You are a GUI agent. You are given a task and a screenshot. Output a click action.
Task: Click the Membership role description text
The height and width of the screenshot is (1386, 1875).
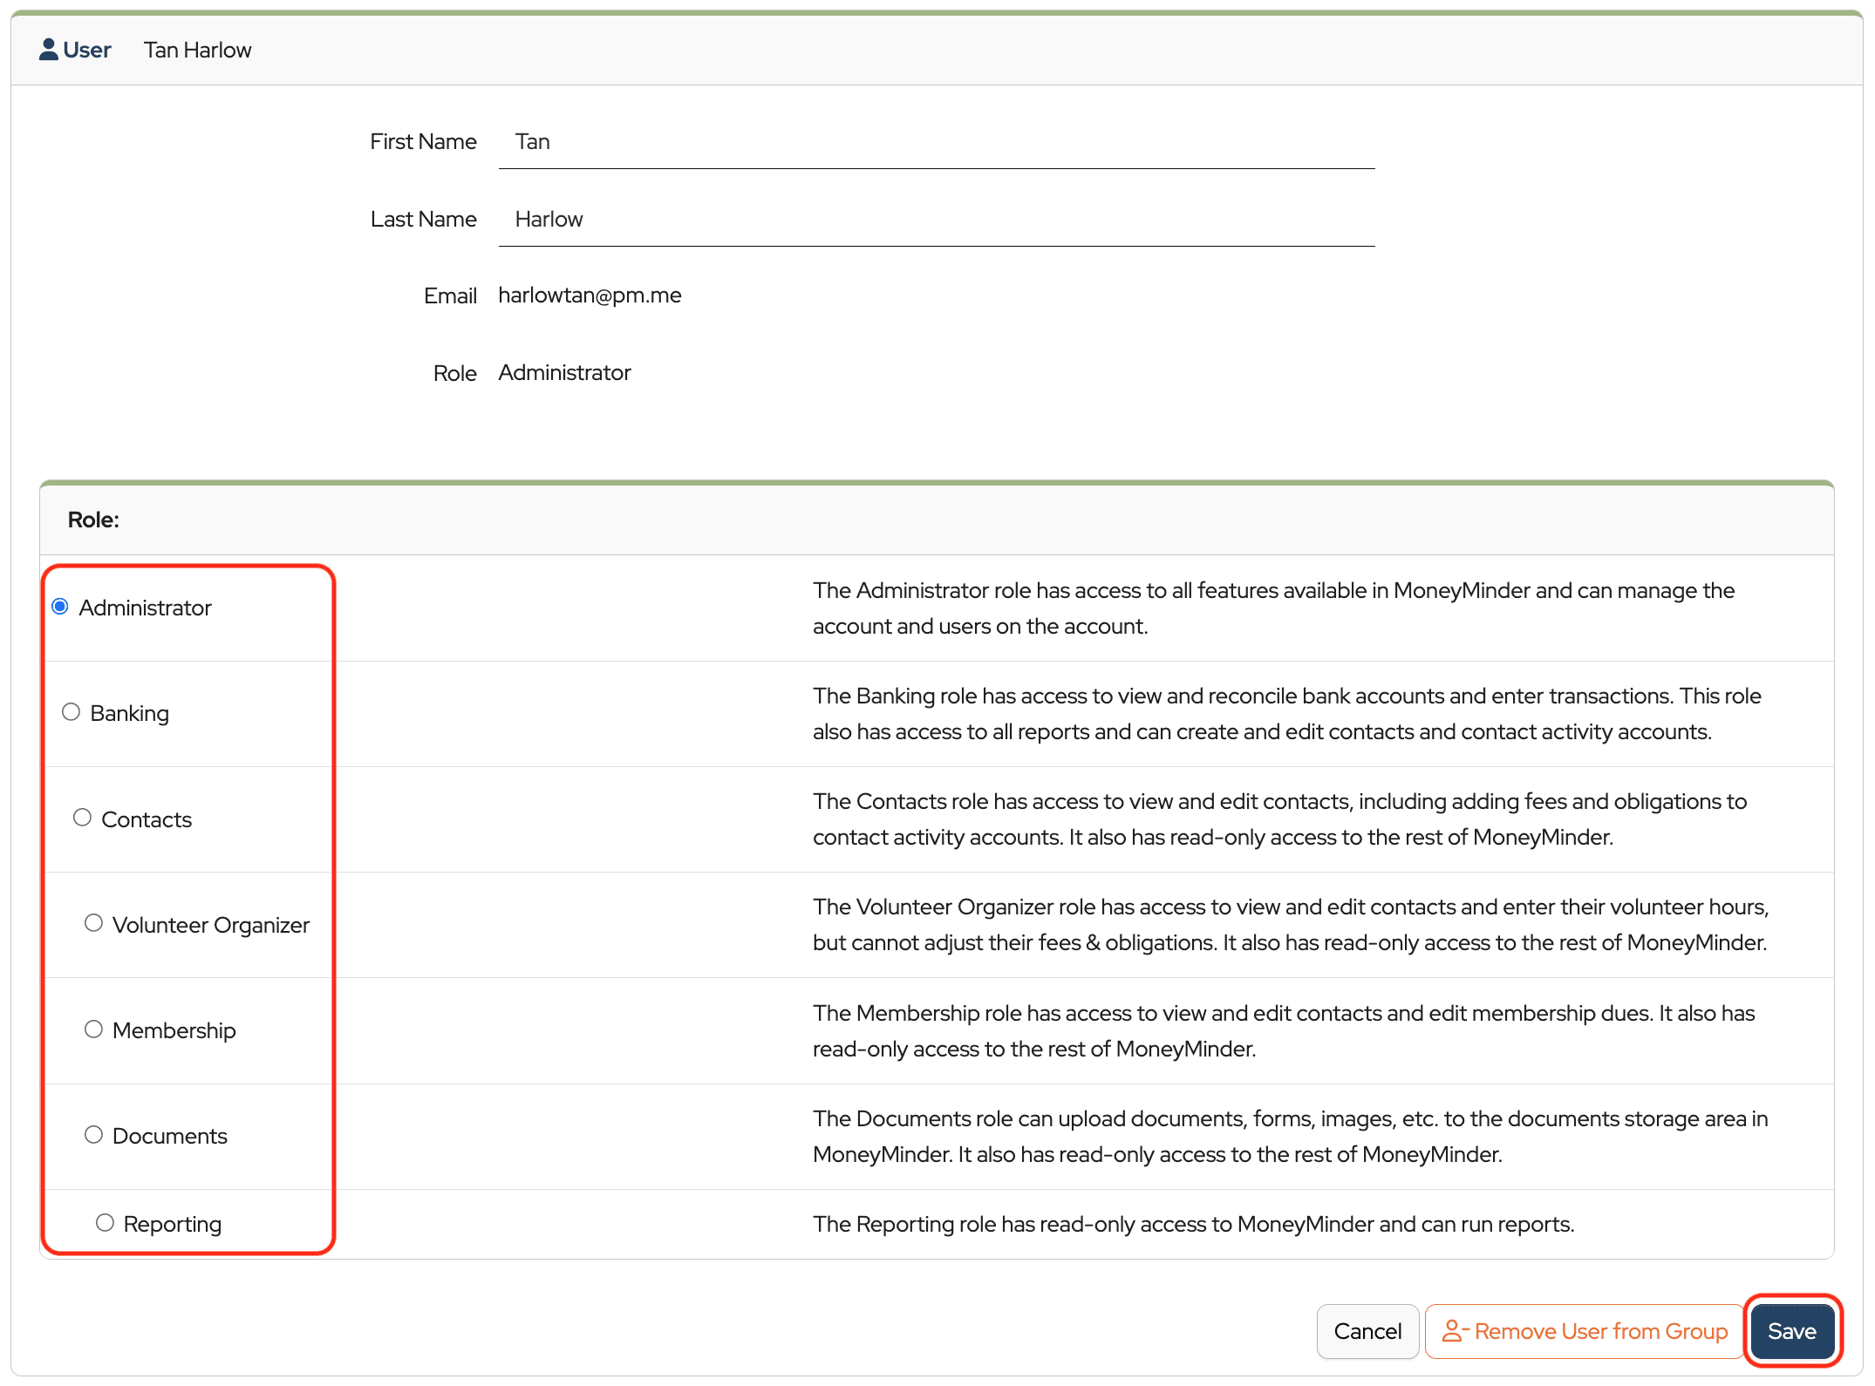[x=1284, y=1031]
